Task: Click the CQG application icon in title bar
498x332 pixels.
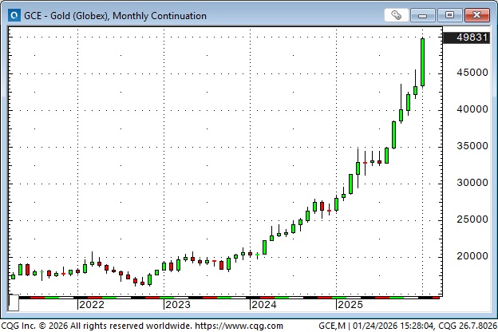Action: (13, 15)
